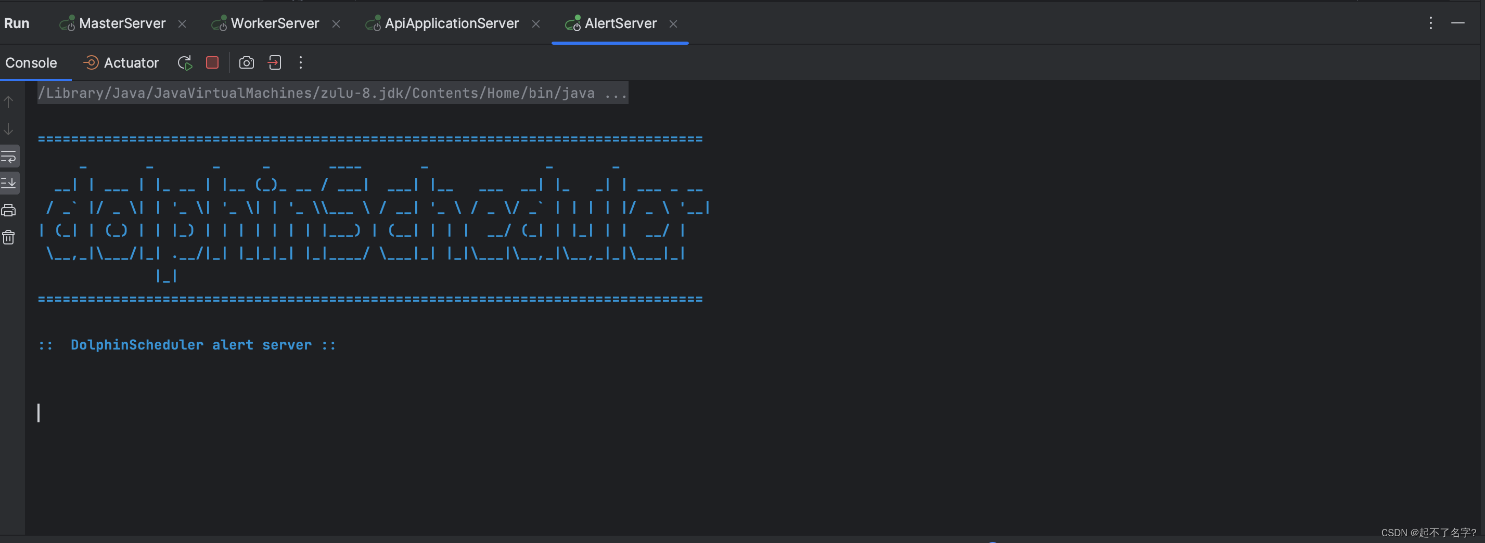
Task: Close the WorkerServer tab
Action: [336, 23]
